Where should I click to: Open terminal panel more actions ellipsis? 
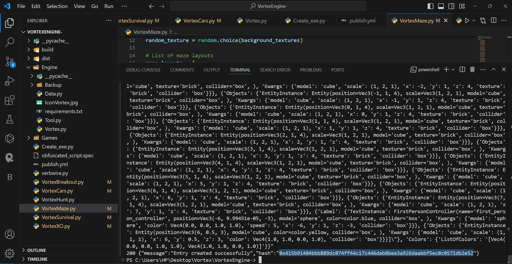pos(483,70)
